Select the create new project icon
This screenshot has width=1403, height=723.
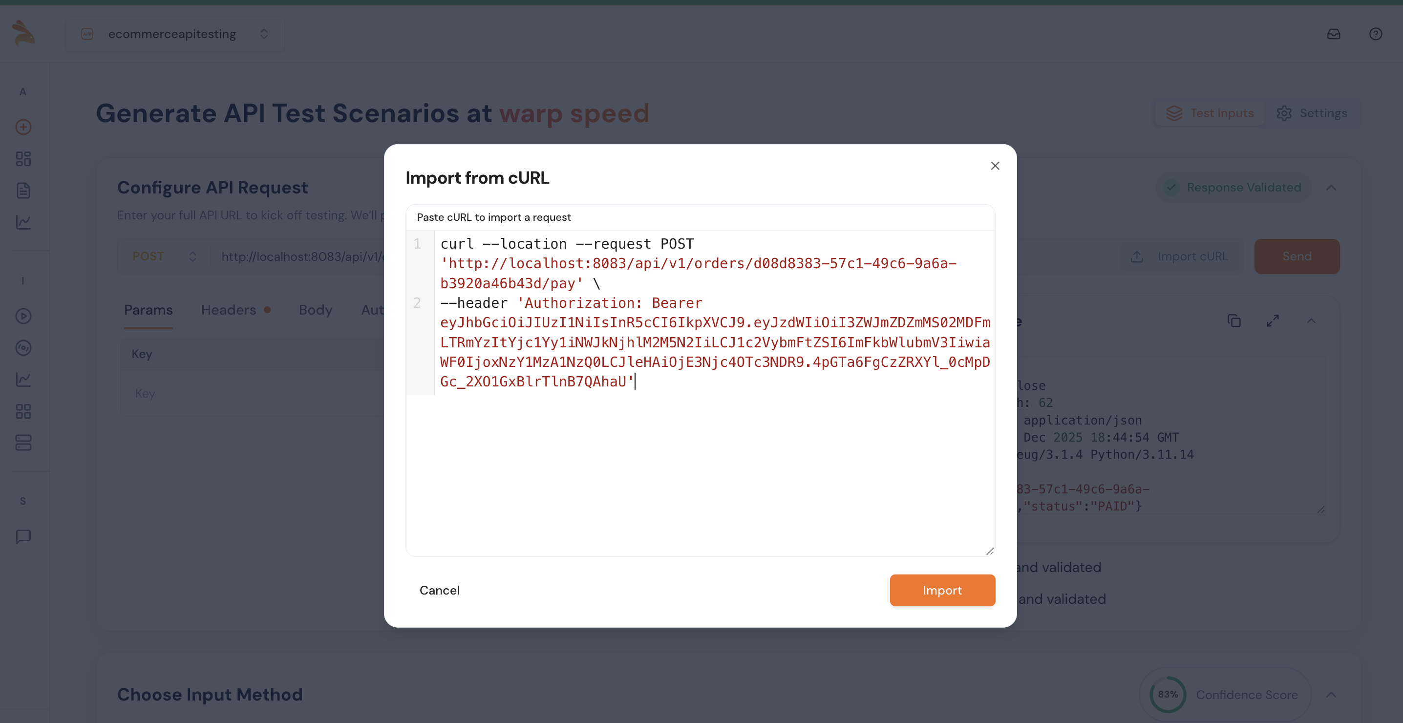(x=23, y=127)
